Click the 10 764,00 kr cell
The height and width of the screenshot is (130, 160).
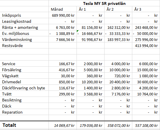pyautogui.click(x=146, y=94)
